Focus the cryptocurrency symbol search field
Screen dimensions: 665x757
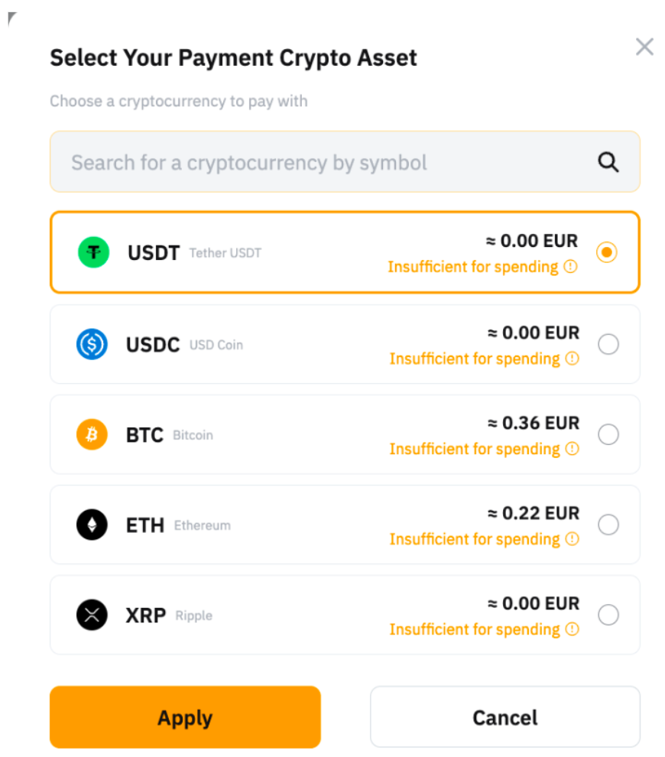(321, 162)
